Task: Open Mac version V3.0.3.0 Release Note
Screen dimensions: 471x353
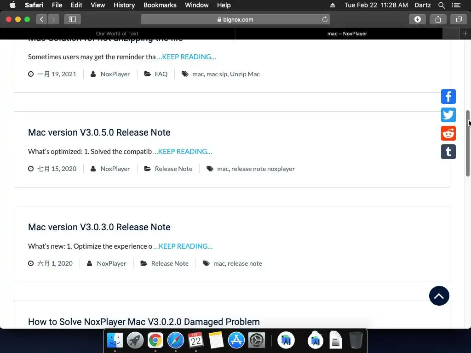Action: (99, 227)
